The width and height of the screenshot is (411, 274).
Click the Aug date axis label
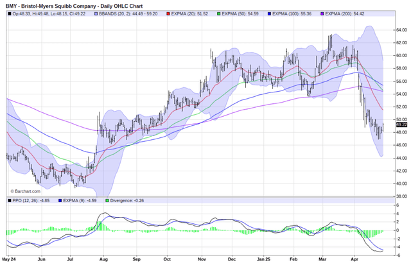[x=103, y=259]
